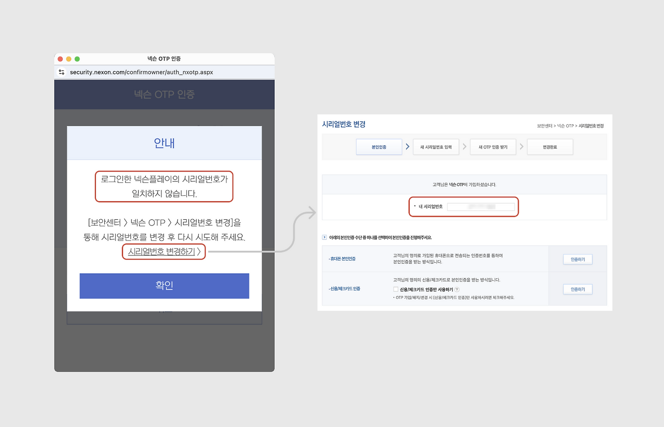
Task: Close the 넥슨 OTP 인증 window
Action: coord(60,59)
